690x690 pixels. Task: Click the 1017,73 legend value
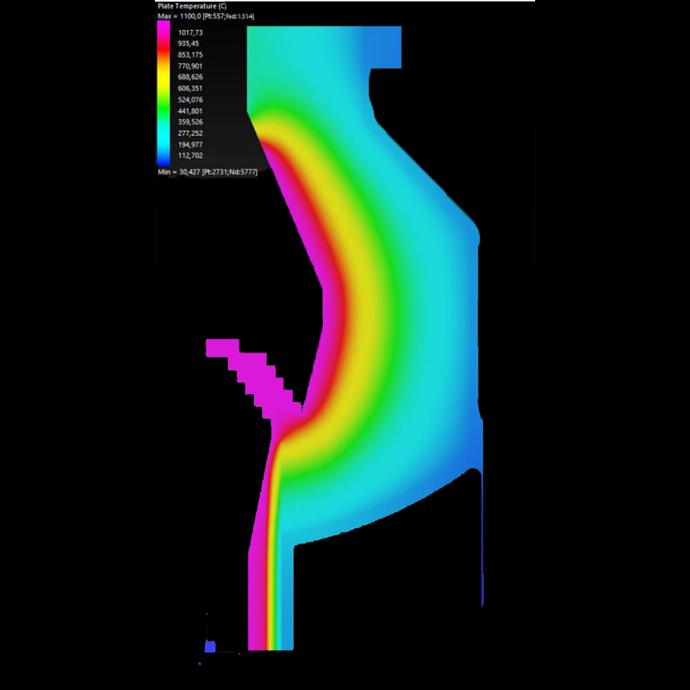point(190,32)
